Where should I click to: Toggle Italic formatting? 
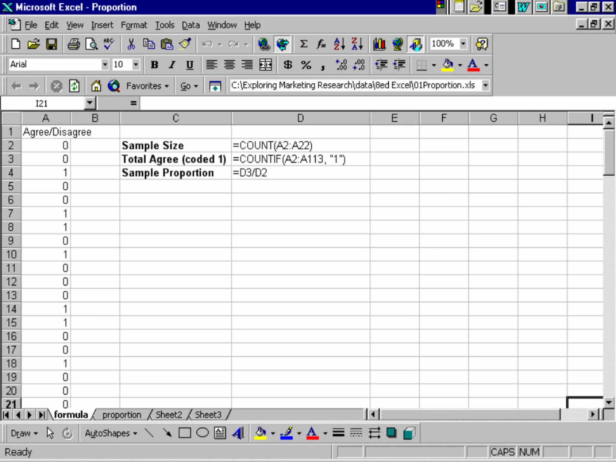tap(172, 65)
